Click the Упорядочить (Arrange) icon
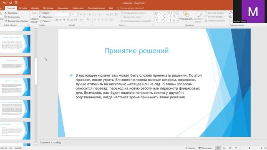This screenshot has width=267, height=150. (x=186, y=14)
